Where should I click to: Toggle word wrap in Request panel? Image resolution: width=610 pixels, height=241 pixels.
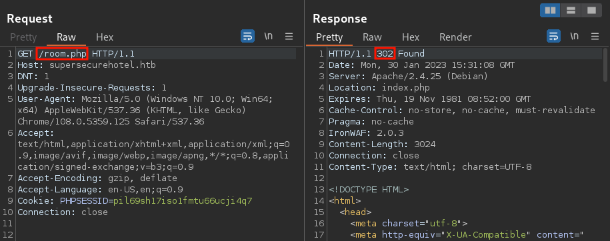pyautogui.click(x=247, y=37)
